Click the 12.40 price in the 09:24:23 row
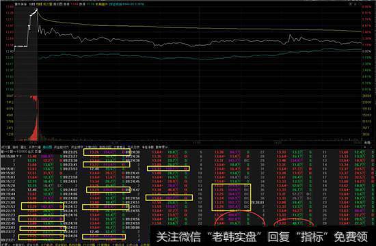This screenshot has width=376, height=246. [x=94, y=232]
